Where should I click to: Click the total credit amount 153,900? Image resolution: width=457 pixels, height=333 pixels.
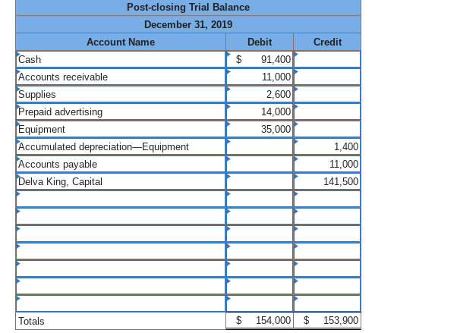(x=327, y=321)
